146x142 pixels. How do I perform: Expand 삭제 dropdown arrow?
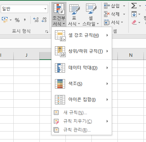pos(124,14)
